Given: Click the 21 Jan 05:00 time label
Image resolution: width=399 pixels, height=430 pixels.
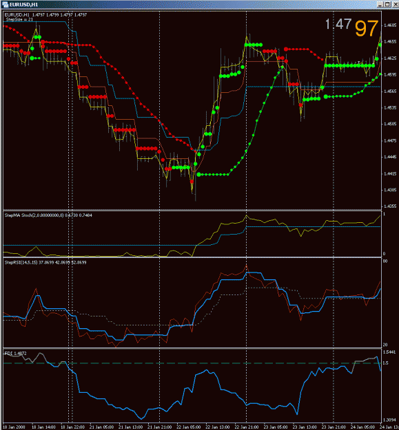Looking at the screenshot, I should [101, 427].
